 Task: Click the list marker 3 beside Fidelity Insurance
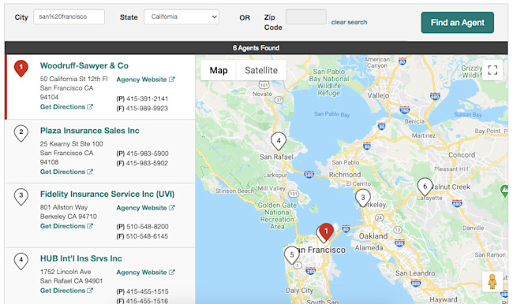click(x=21, y=197)
